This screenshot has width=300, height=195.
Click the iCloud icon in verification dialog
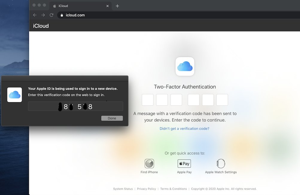[15, 95]
